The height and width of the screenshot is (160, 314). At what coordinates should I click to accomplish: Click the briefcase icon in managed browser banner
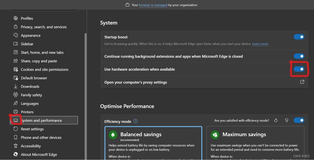(x=127, y=5)
